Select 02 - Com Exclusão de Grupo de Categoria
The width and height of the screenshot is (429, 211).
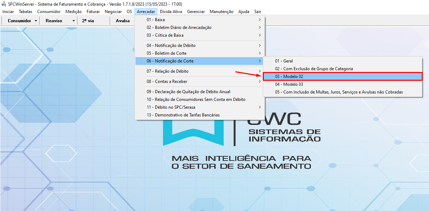pyautogui.click(x=314, y=69)
